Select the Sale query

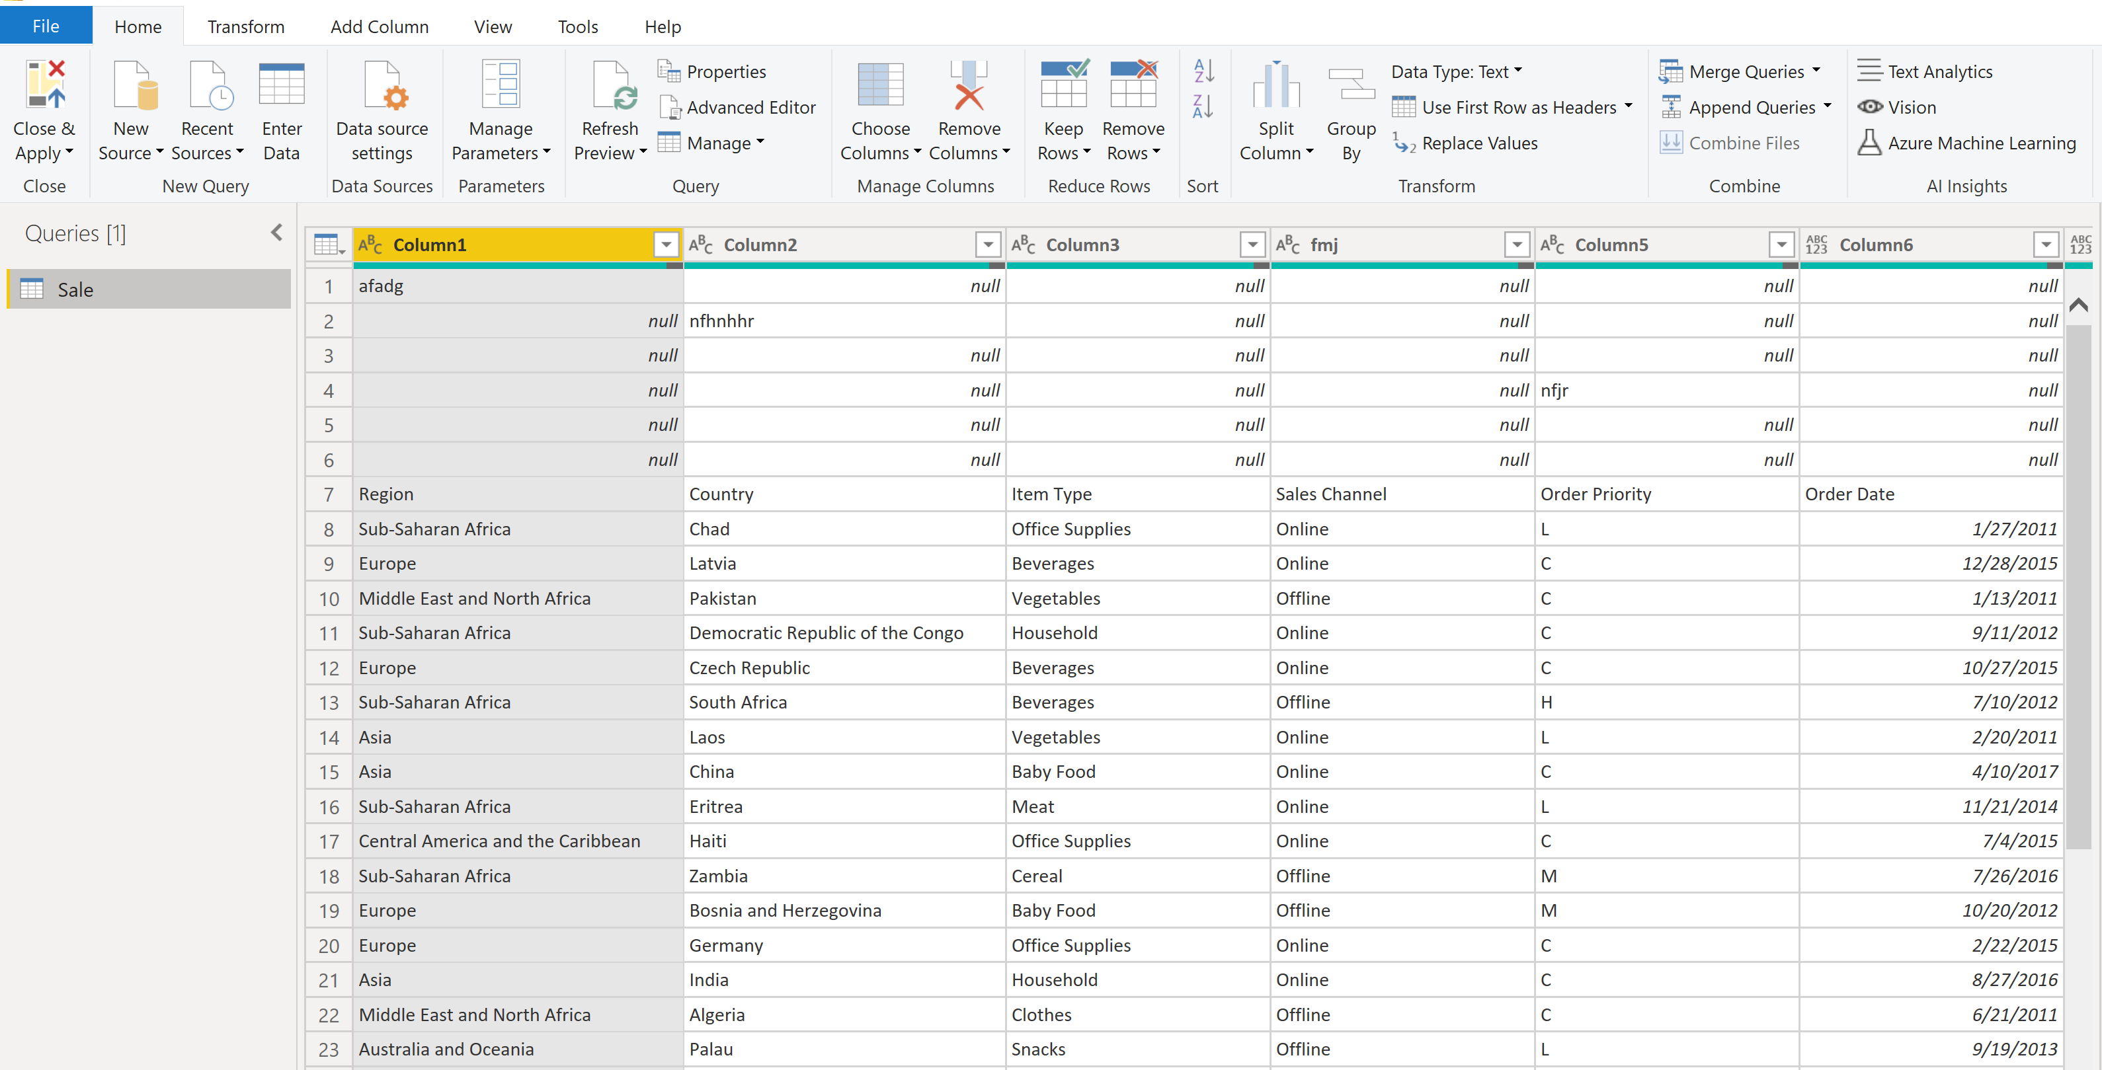(75, 289)
